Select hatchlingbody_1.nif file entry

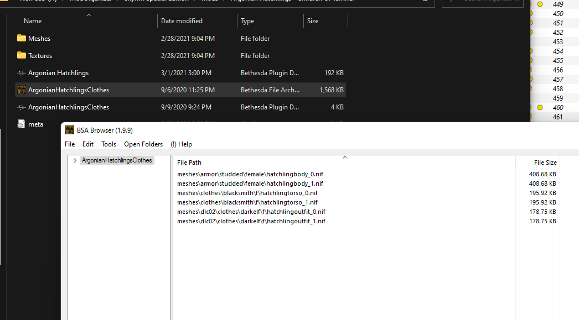point(250,183)
